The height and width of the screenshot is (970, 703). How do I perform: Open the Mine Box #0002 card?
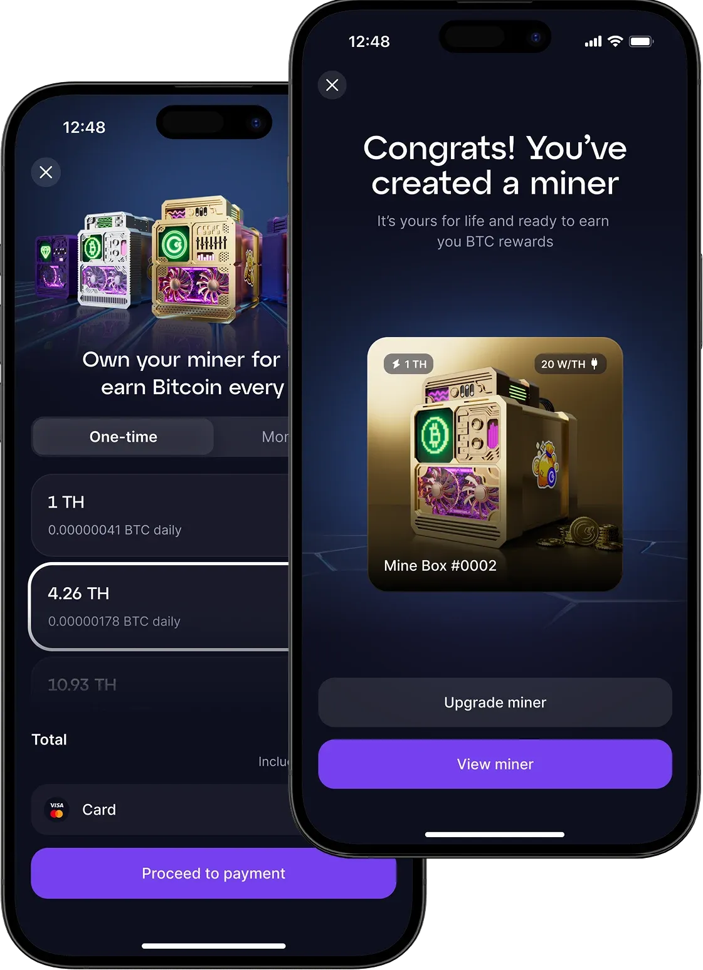click(x=495, y=464)
